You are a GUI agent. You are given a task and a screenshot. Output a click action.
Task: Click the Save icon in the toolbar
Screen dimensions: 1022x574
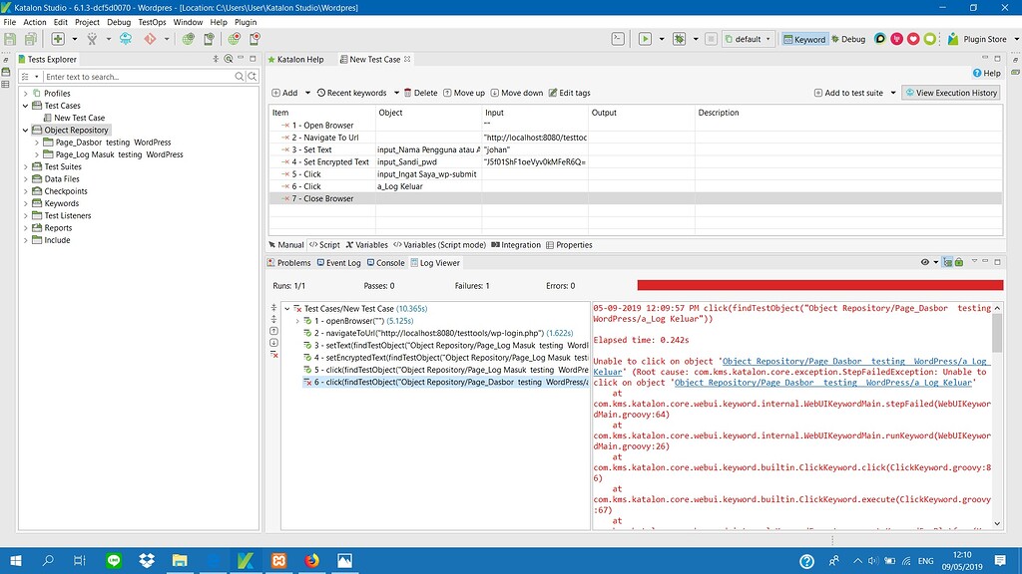pos(10,40)
